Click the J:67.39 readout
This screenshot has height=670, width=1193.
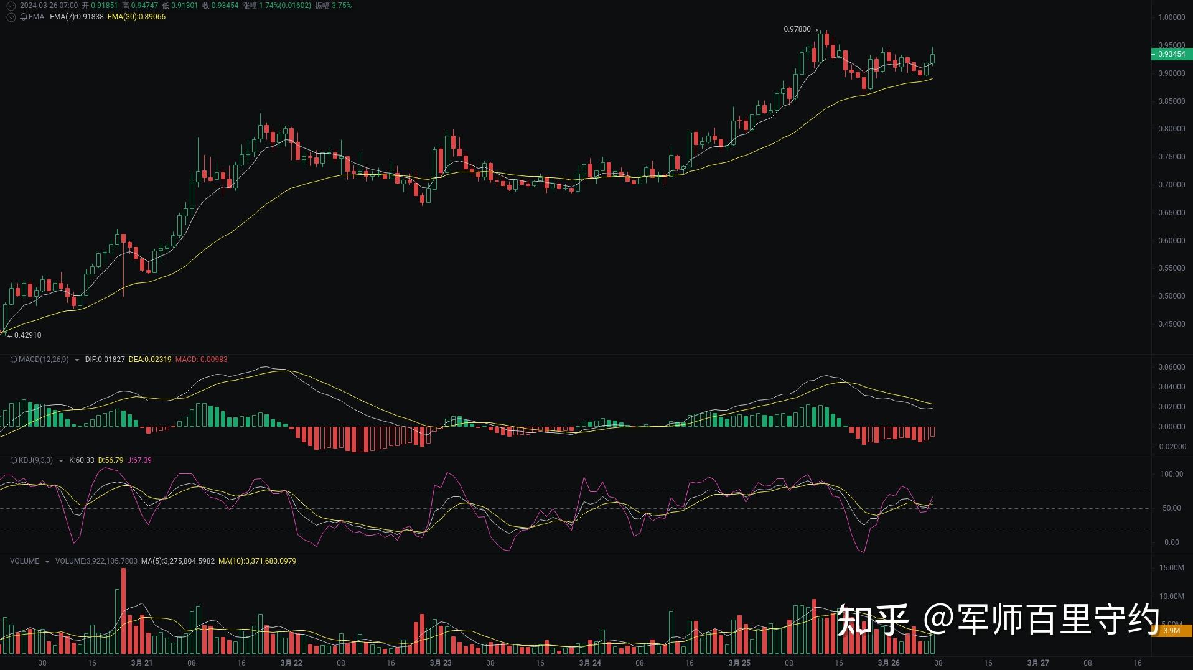coord(139,460)
